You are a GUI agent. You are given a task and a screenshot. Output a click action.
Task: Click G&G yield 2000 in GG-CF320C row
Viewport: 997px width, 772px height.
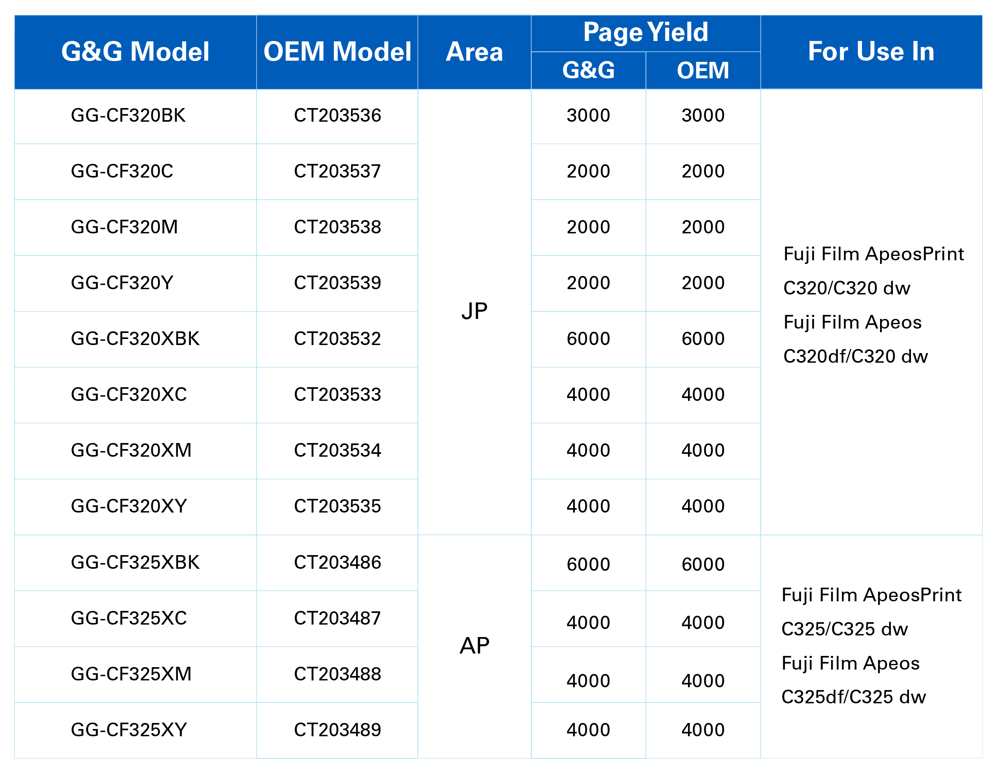pos(588,171)
